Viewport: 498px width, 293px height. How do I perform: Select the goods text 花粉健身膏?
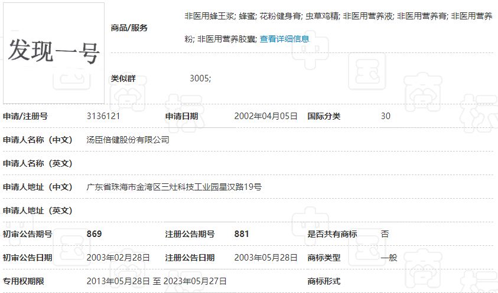click(x=280, y=16)
